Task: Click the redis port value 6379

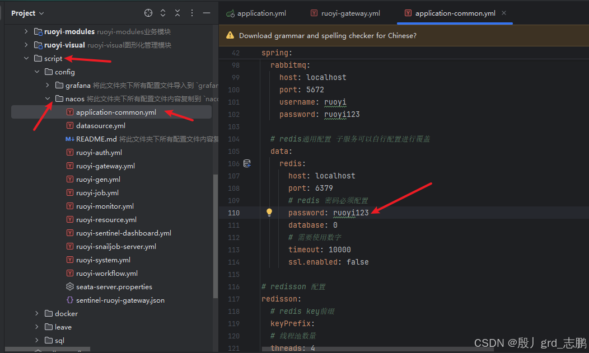Action: tap(324, 189)
